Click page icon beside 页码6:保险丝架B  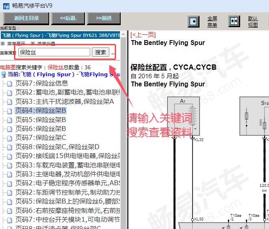[10, 129]
